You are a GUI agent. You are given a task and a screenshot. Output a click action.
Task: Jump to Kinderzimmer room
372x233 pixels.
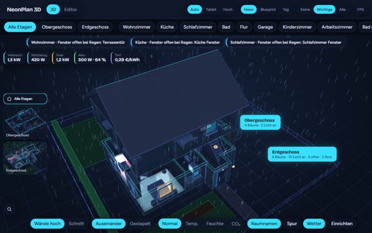(297, 27)
